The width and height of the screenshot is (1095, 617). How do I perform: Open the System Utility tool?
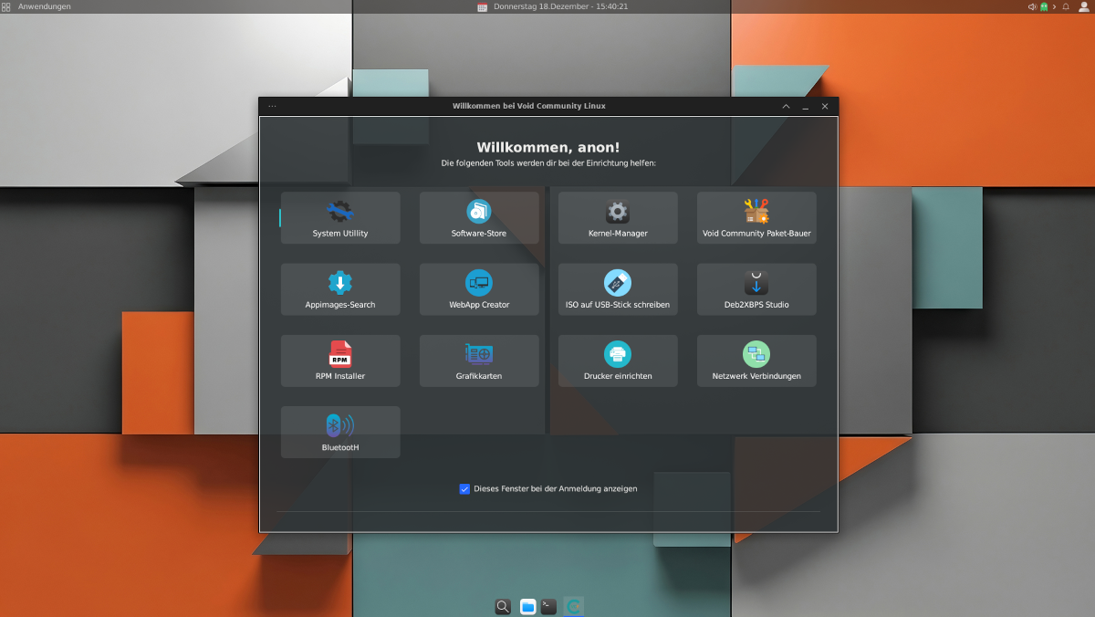click(340, 217)
